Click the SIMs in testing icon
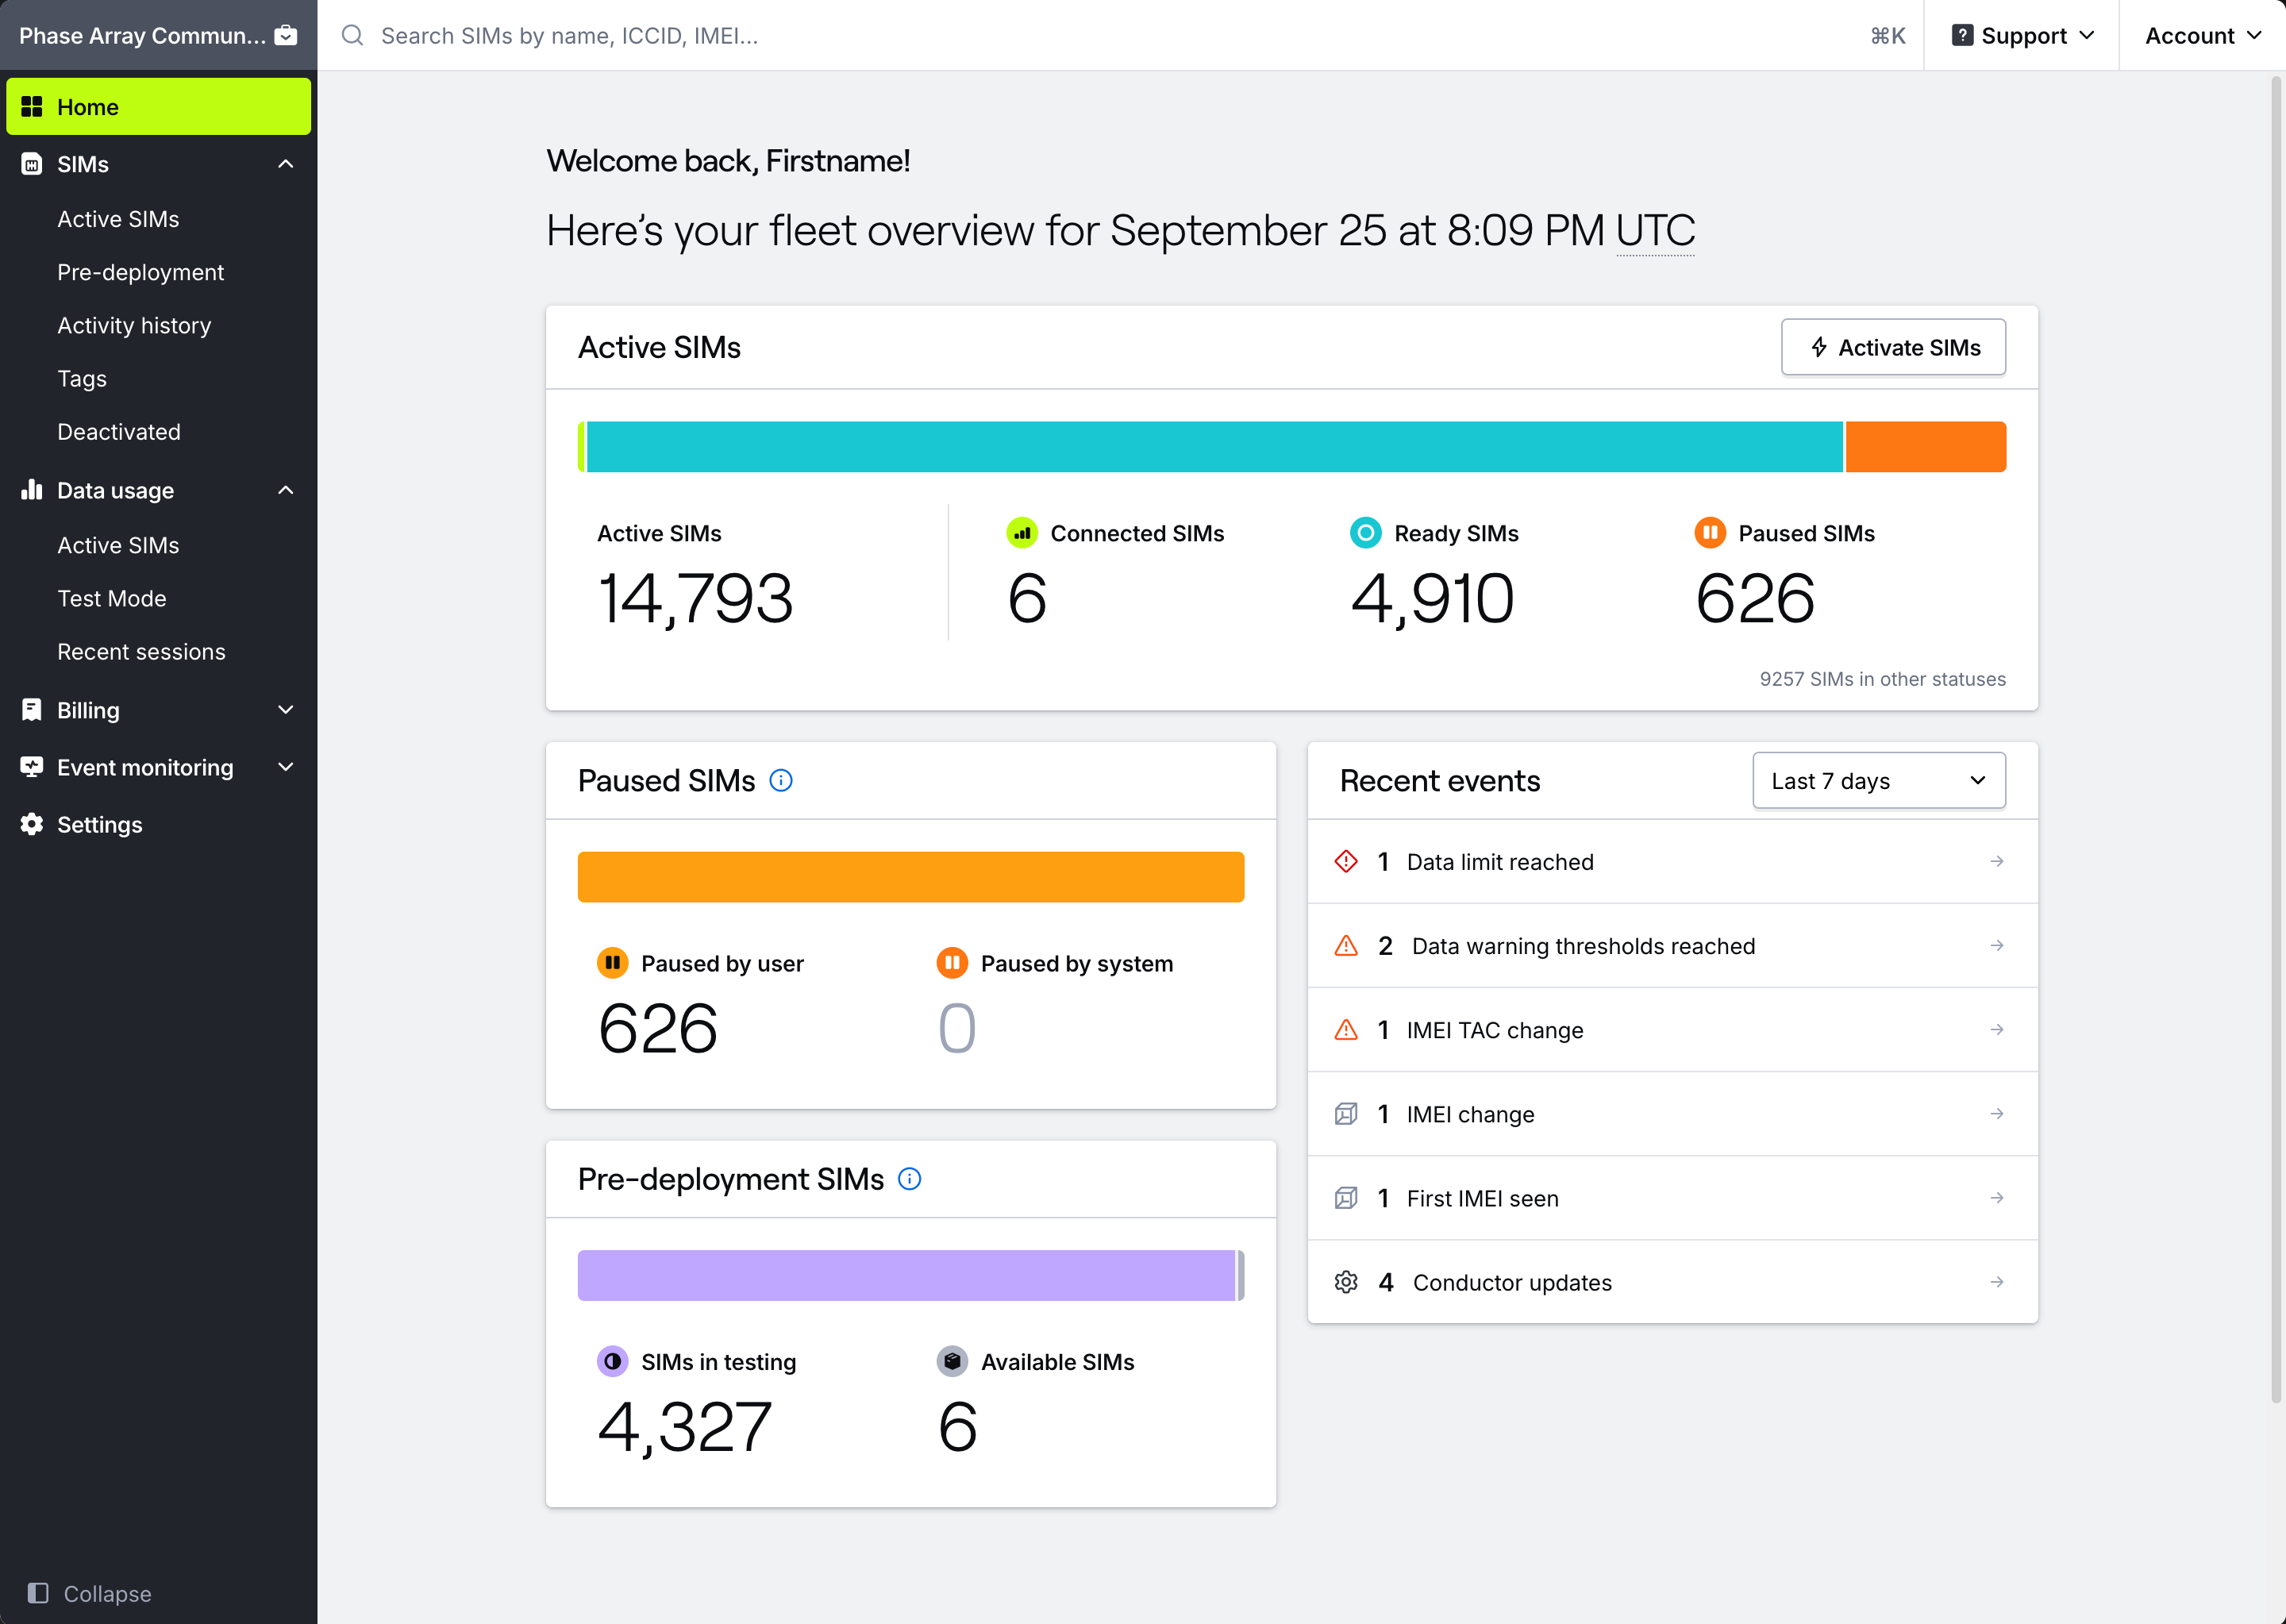2286x1624 pixels. pyautogui.click(x=612, y=1361)
